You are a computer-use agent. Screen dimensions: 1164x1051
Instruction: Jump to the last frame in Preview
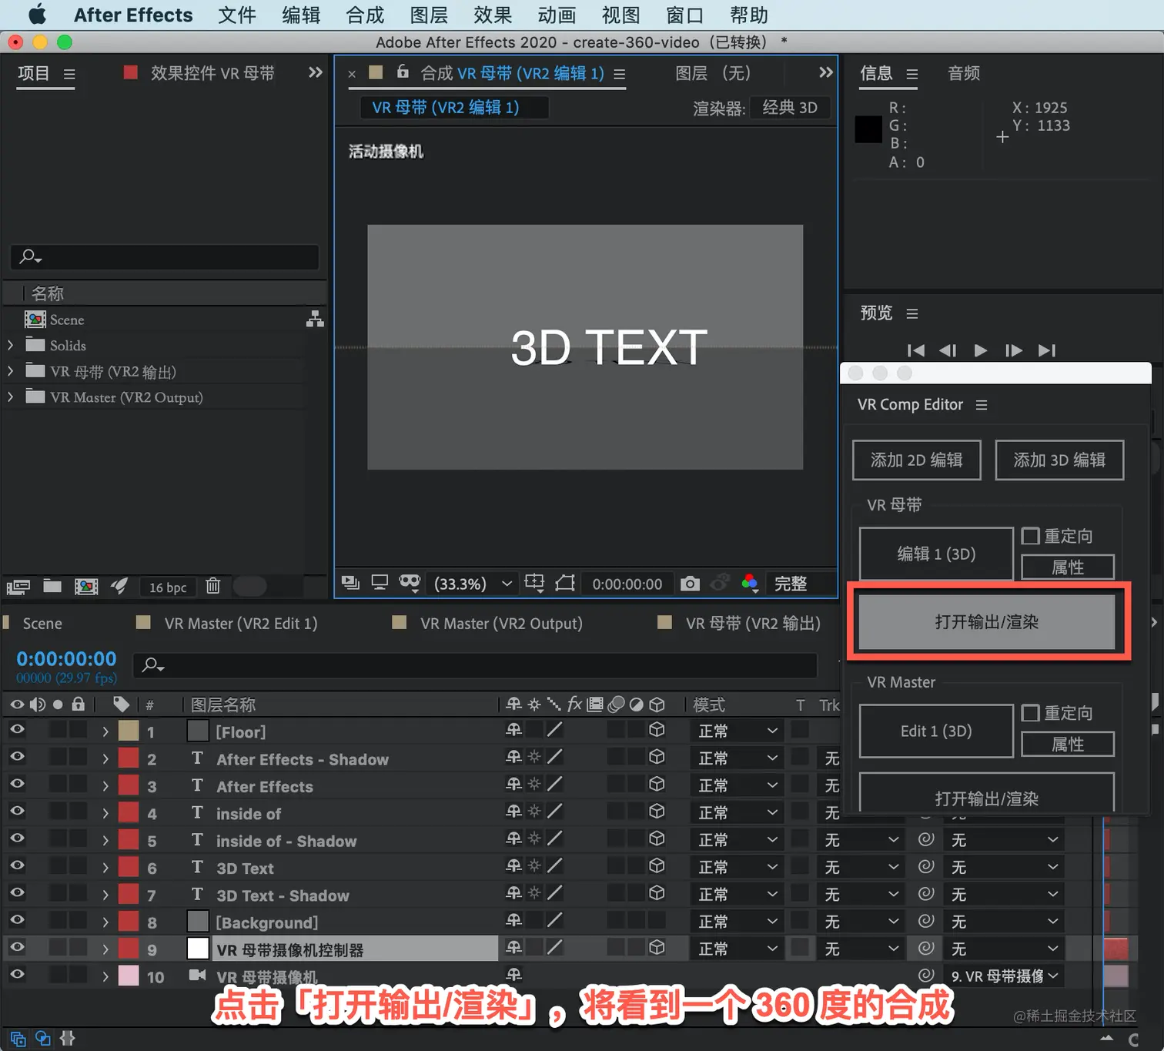pyautogui.click(x=1046, y=350)
